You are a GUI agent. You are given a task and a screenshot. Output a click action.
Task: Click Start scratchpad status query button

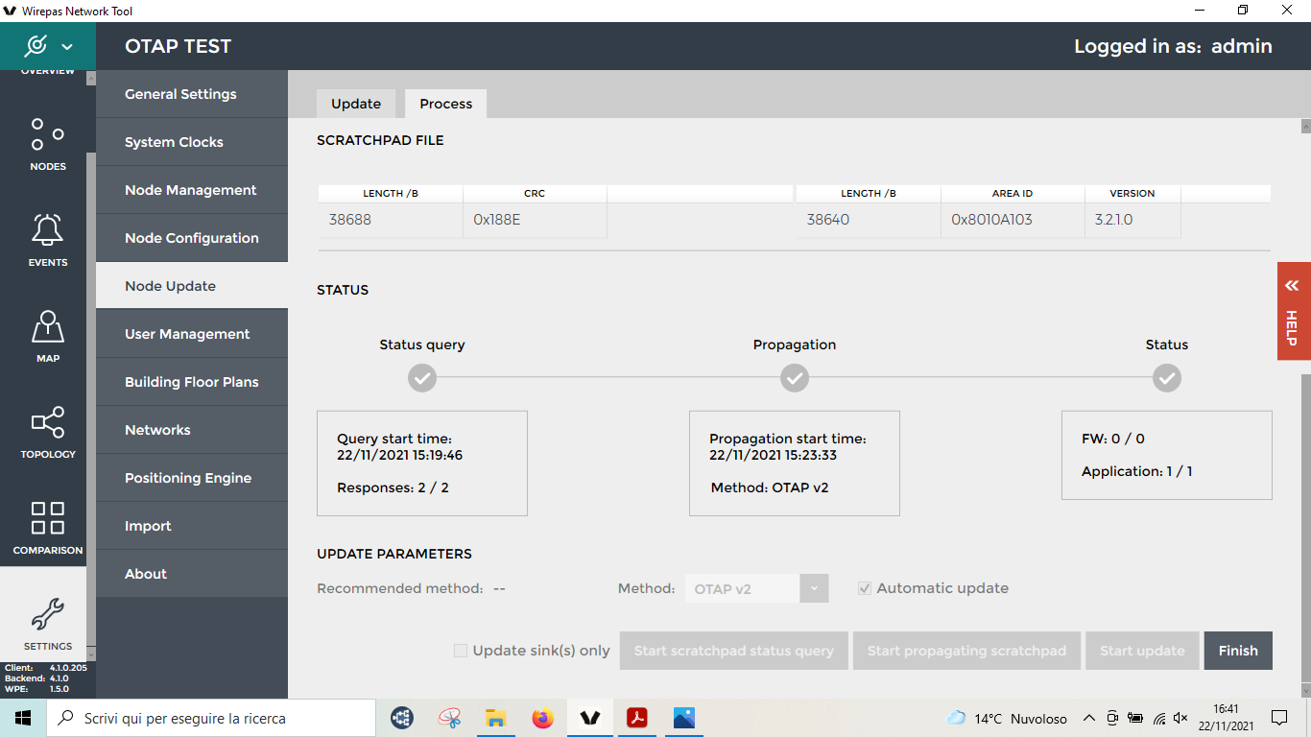(x=733, y=651)
